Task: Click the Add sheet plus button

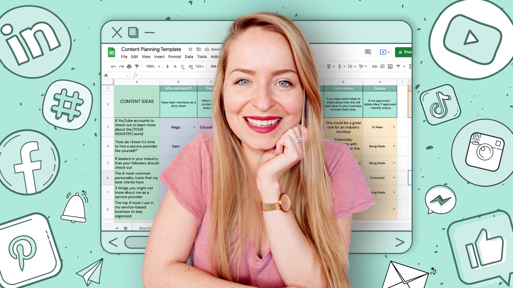Action: (116, 228)
